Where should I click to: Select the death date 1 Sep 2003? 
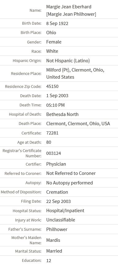click(57, 96)
